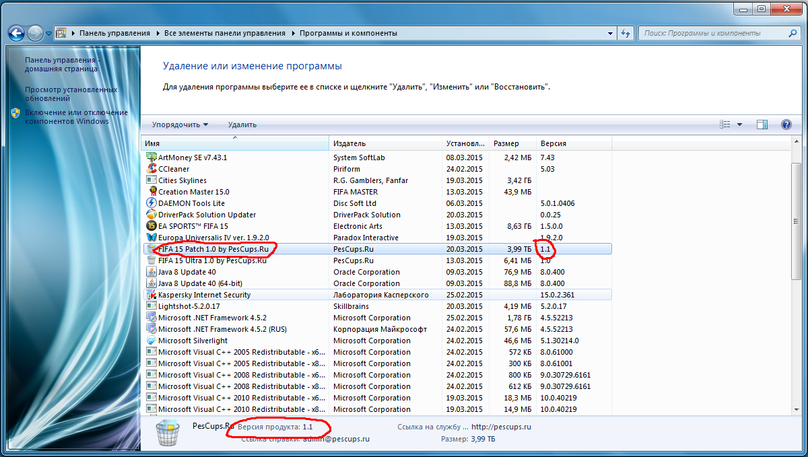
Task: Click the Microsoft Silverlight icon
Action: (151, 341)
